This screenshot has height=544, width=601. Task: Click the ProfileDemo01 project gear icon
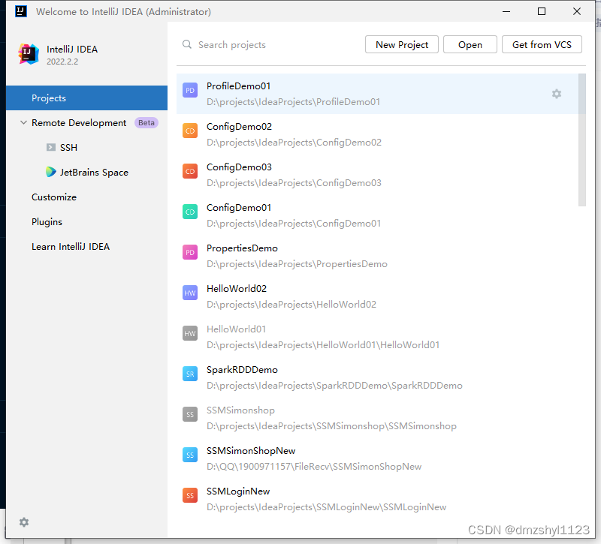[557, 94]
